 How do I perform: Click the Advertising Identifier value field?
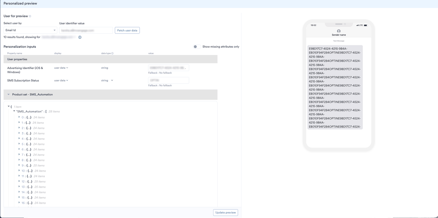[x=168, y=68]
